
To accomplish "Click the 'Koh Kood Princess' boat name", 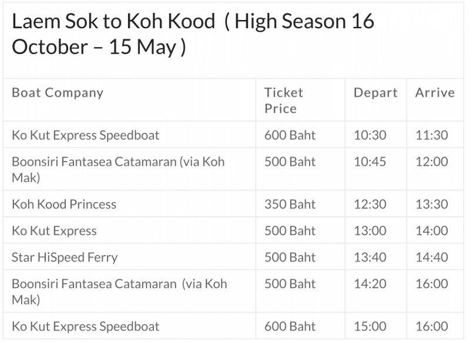I will pos(64,204).
